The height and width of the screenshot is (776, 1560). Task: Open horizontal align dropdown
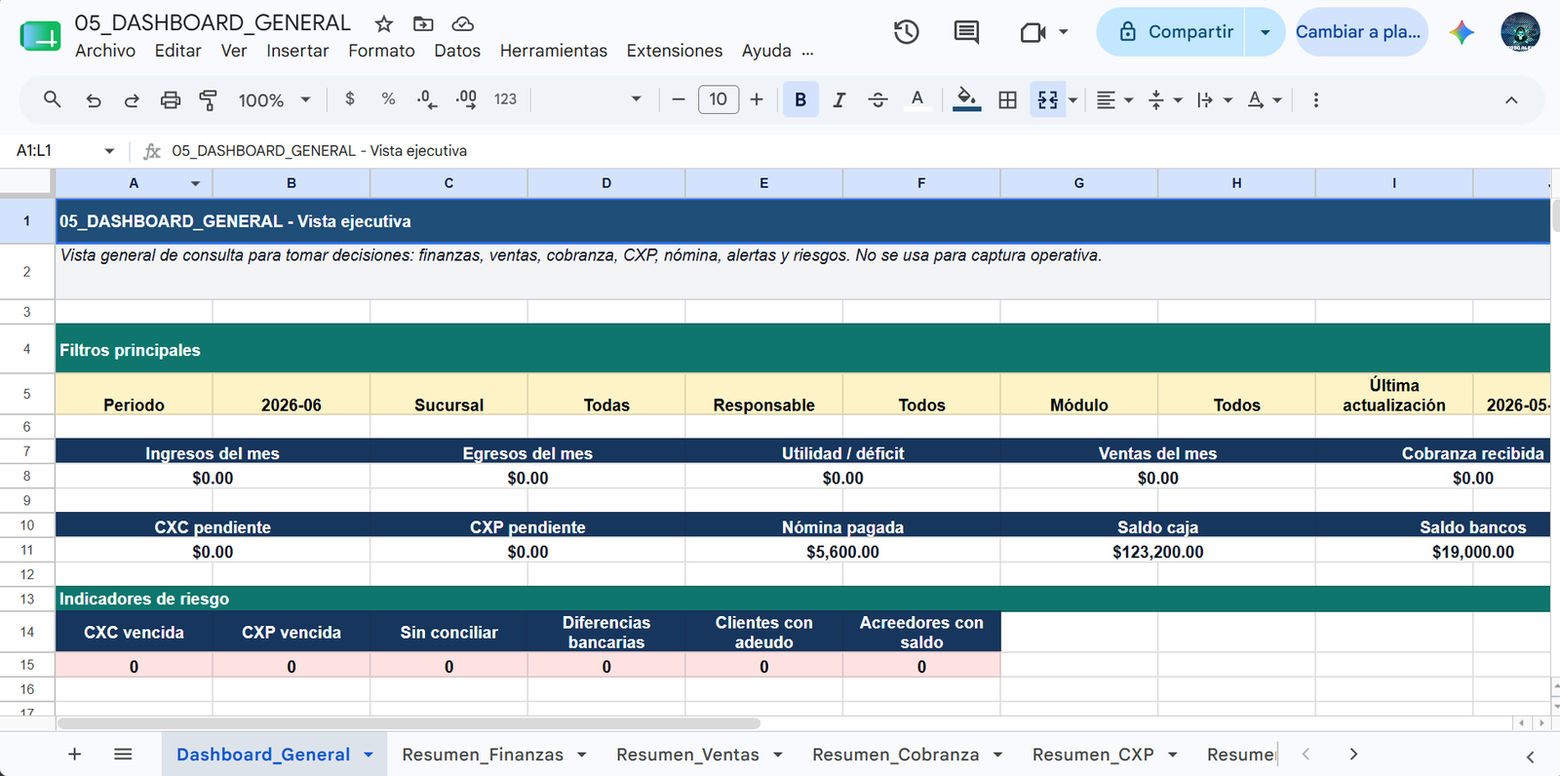(x=1114, y=99)
